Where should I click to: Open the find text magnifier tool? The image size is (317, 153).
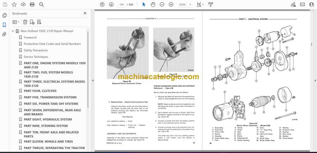[42, 5]
